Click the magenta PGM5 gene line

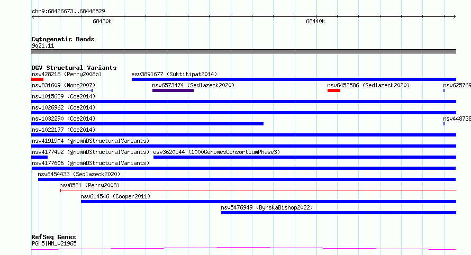tap(243, 249)
